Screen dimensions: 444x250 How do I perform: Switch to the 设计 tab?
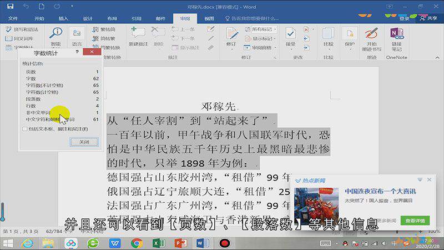coord(88,18)
